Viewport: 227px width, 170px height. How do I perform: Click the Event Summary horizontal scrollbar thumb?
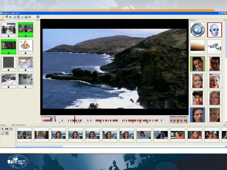click(x=40, y=146)
